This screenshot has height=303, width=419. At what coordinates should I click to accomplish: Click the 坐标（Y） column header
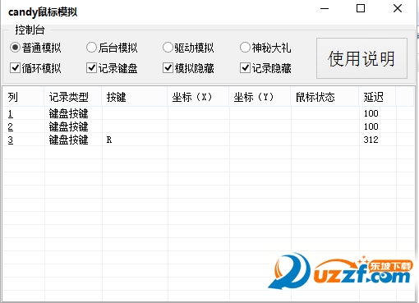pos(260,97)
